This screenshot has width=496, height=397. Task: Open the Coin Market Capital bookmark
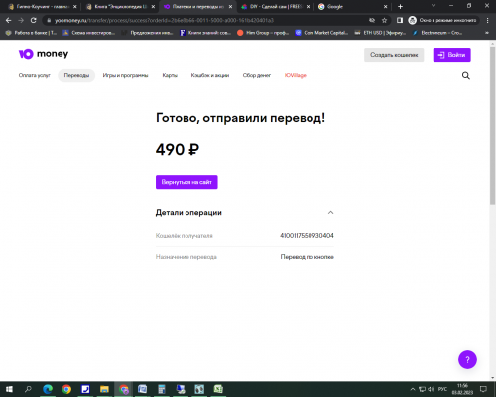coord(321,33)
